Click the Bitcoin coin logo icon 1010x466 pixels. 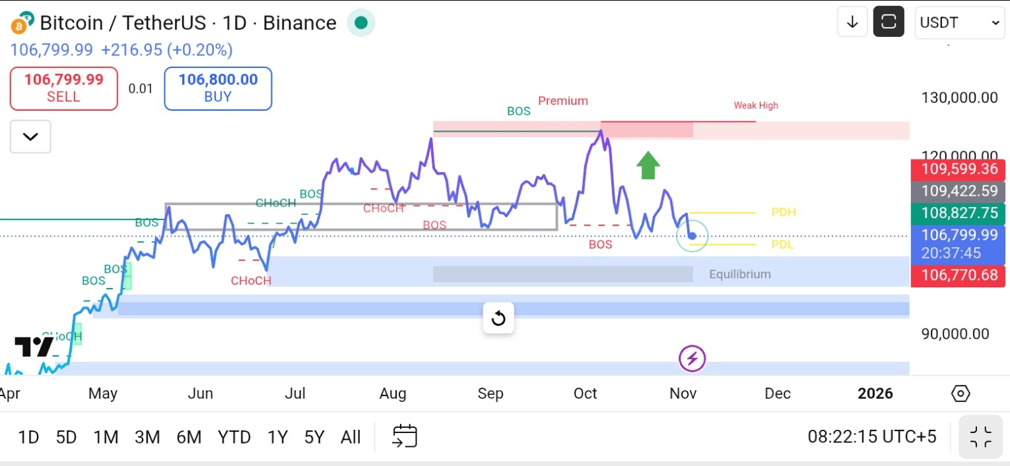point(22,22)
